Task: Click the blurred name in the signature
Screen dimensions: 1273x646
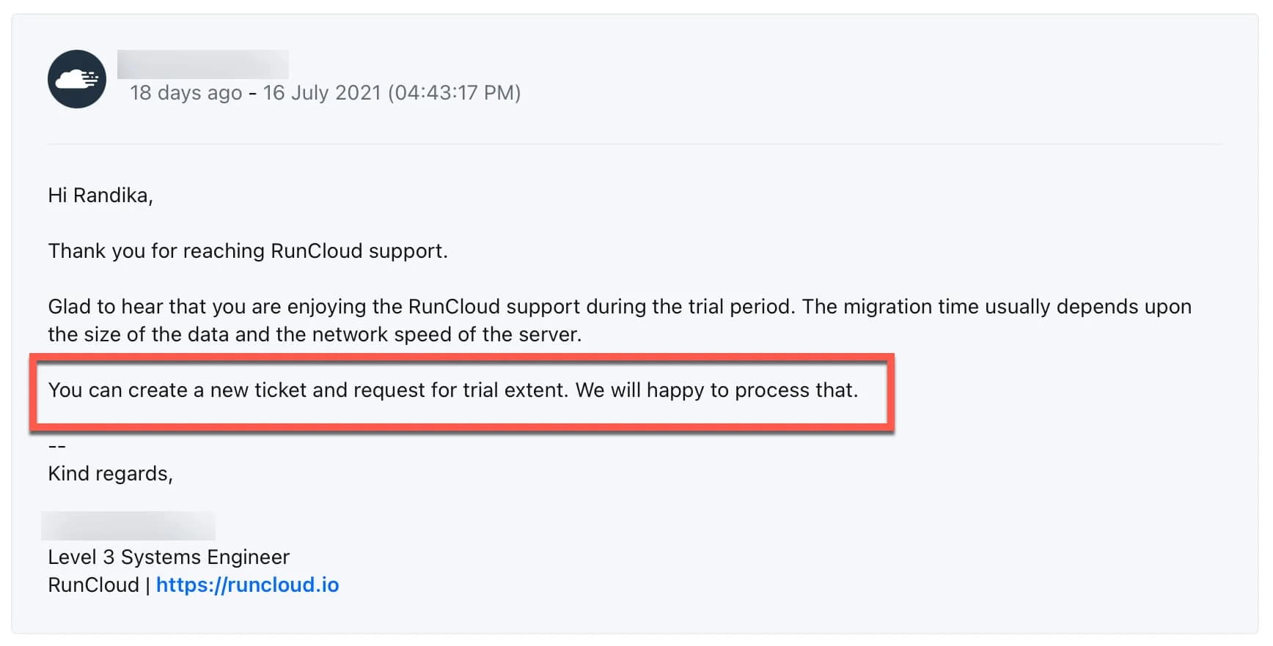Action: 128,527
